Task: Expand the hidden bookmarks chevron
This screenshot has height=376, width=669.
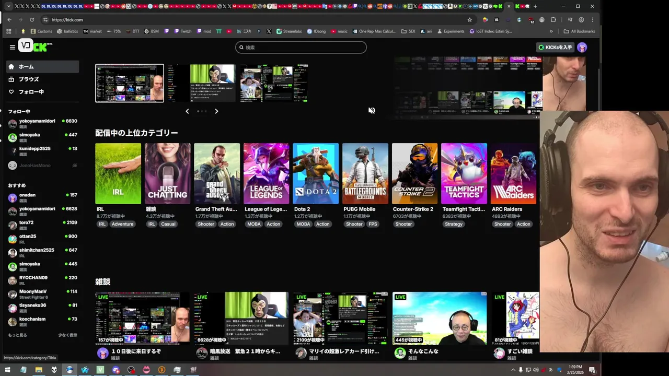Action: pyautogui.click(x=551, y=31)
